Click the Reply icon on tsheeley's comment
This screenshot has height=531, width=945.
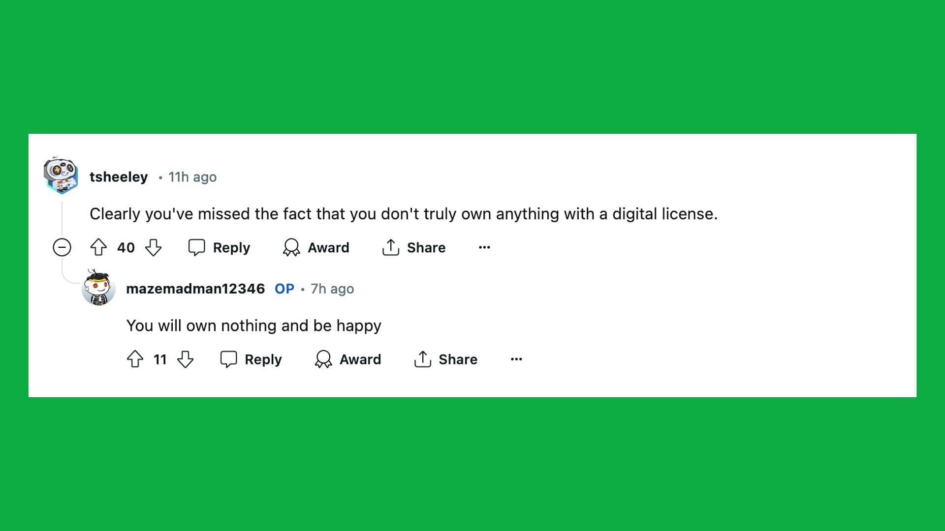(196, 248)
